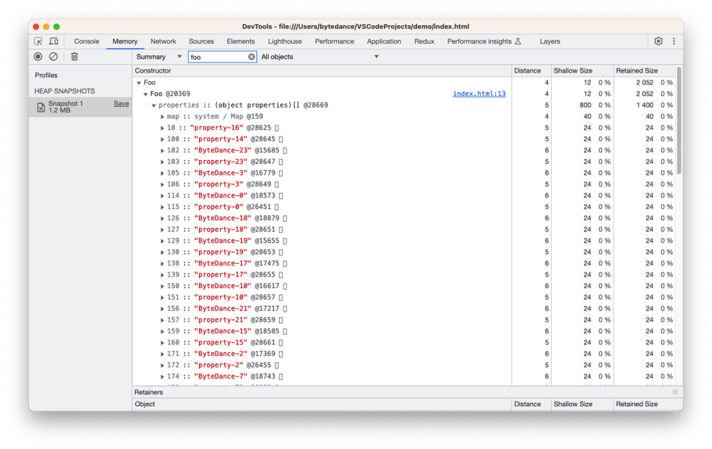712x449 pixels.
Task: Click the vertical scrollbar of the constructor list
Action: [x=679, y=120]
